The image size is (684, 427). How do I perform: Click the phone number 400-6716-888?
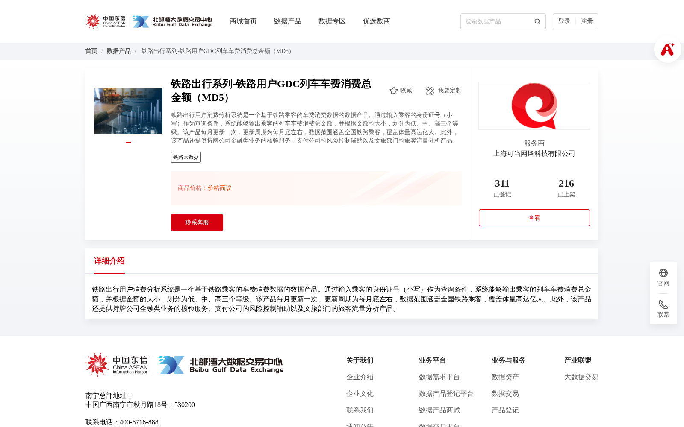[139, 422]
